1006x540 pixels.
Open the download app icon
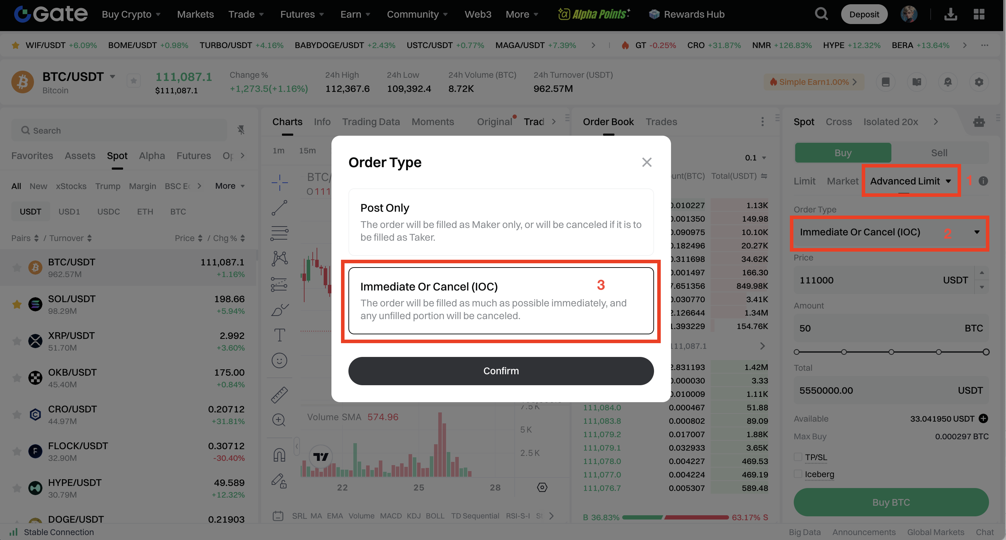click(x=950, y=14)
